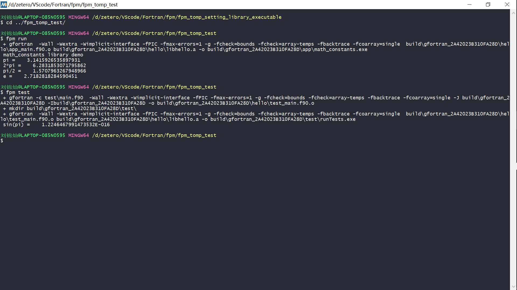Restore down the terminal window
Image resolution: width=517 pixels, height=290 pixels.
coord(488,5)
